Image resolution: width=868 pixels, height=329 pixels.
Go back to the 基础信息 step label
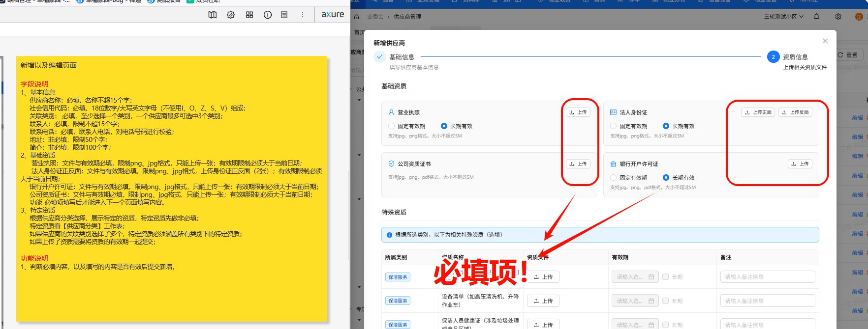coord(402,57)
